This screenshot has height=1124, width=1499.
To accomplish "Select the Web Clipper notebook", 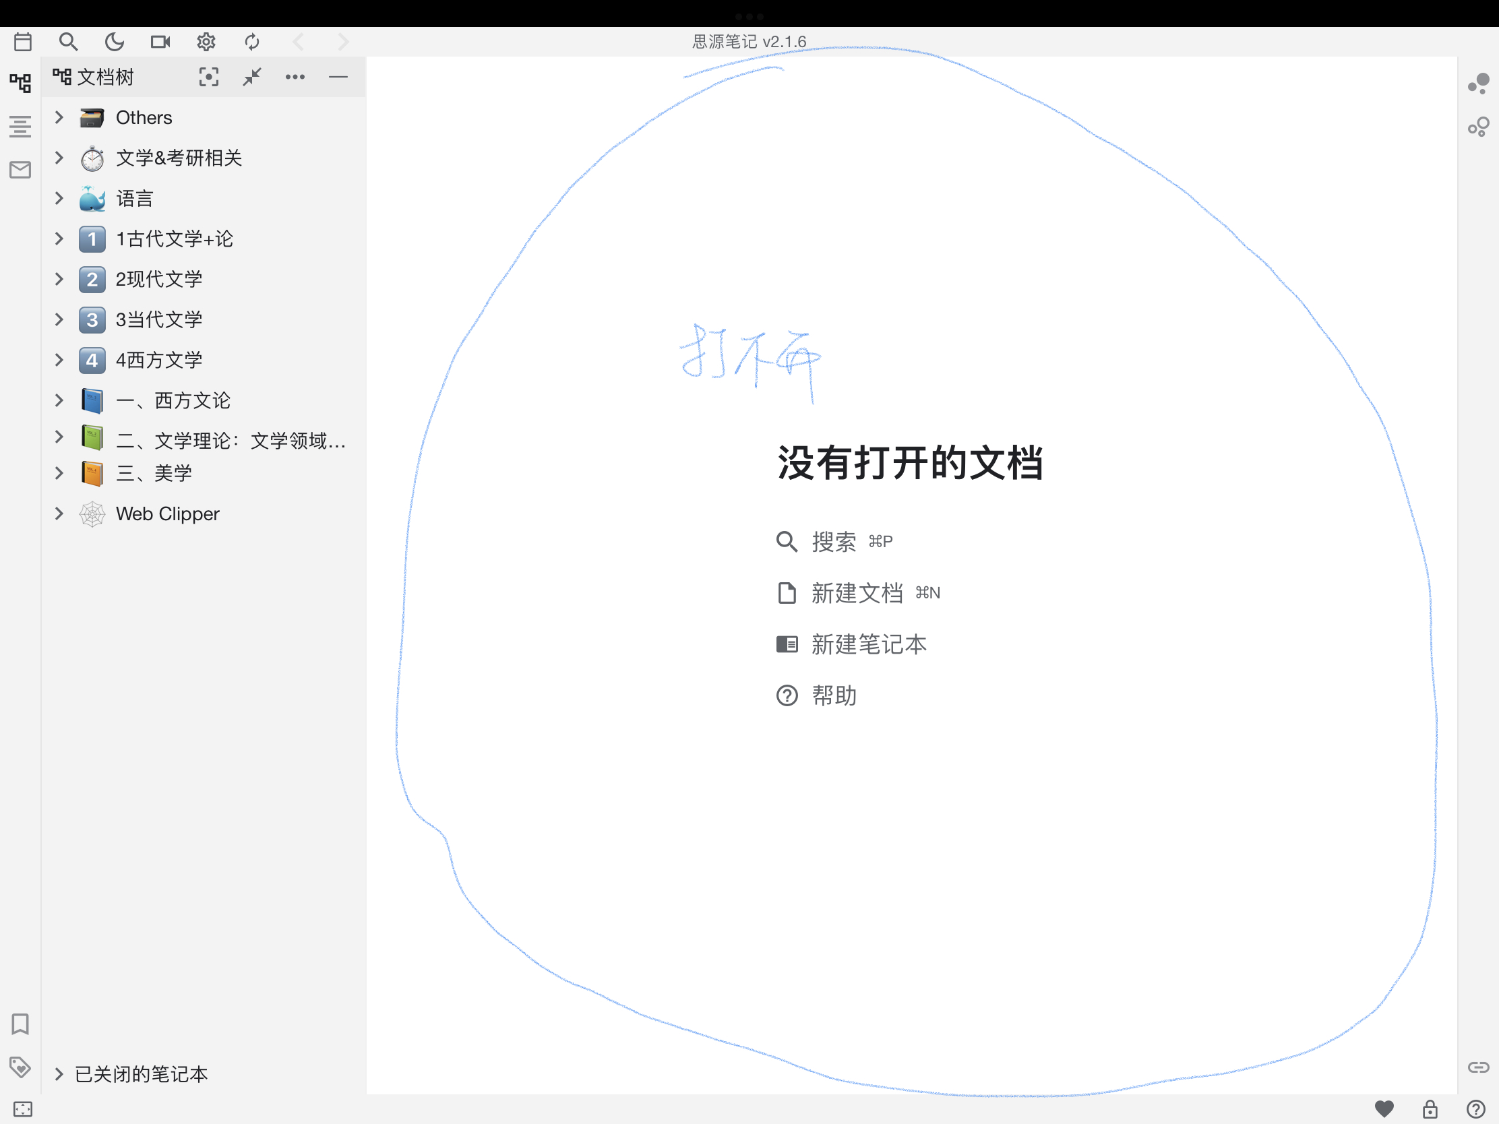I will click(x=167, y=513).
